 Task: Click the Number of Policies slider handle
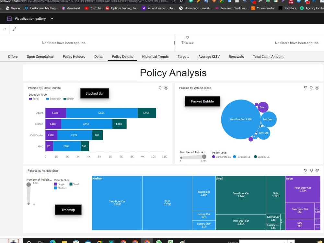point(204,156)
